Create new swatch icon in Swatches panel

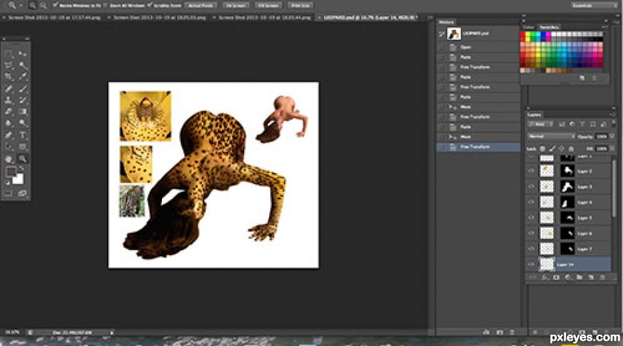582,78
